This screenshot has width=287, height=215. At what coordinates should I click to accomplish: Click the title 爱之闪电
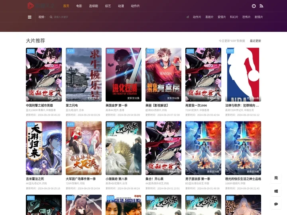72,106
